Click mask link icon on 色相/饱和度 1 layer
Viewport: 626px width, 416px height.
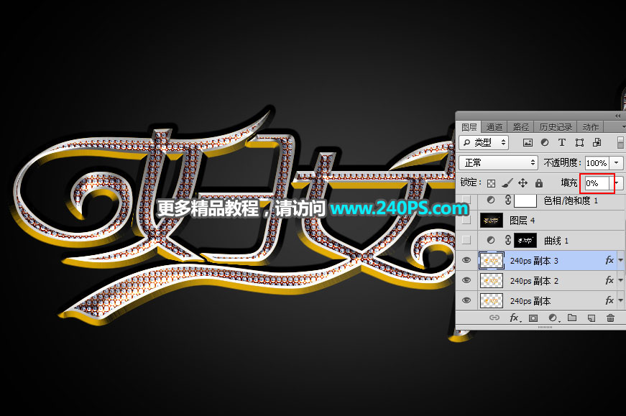tap(508, 200)
